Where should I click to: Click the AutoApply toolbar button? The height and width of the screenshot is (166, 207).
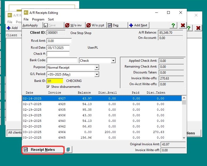(x=32, y=25)
